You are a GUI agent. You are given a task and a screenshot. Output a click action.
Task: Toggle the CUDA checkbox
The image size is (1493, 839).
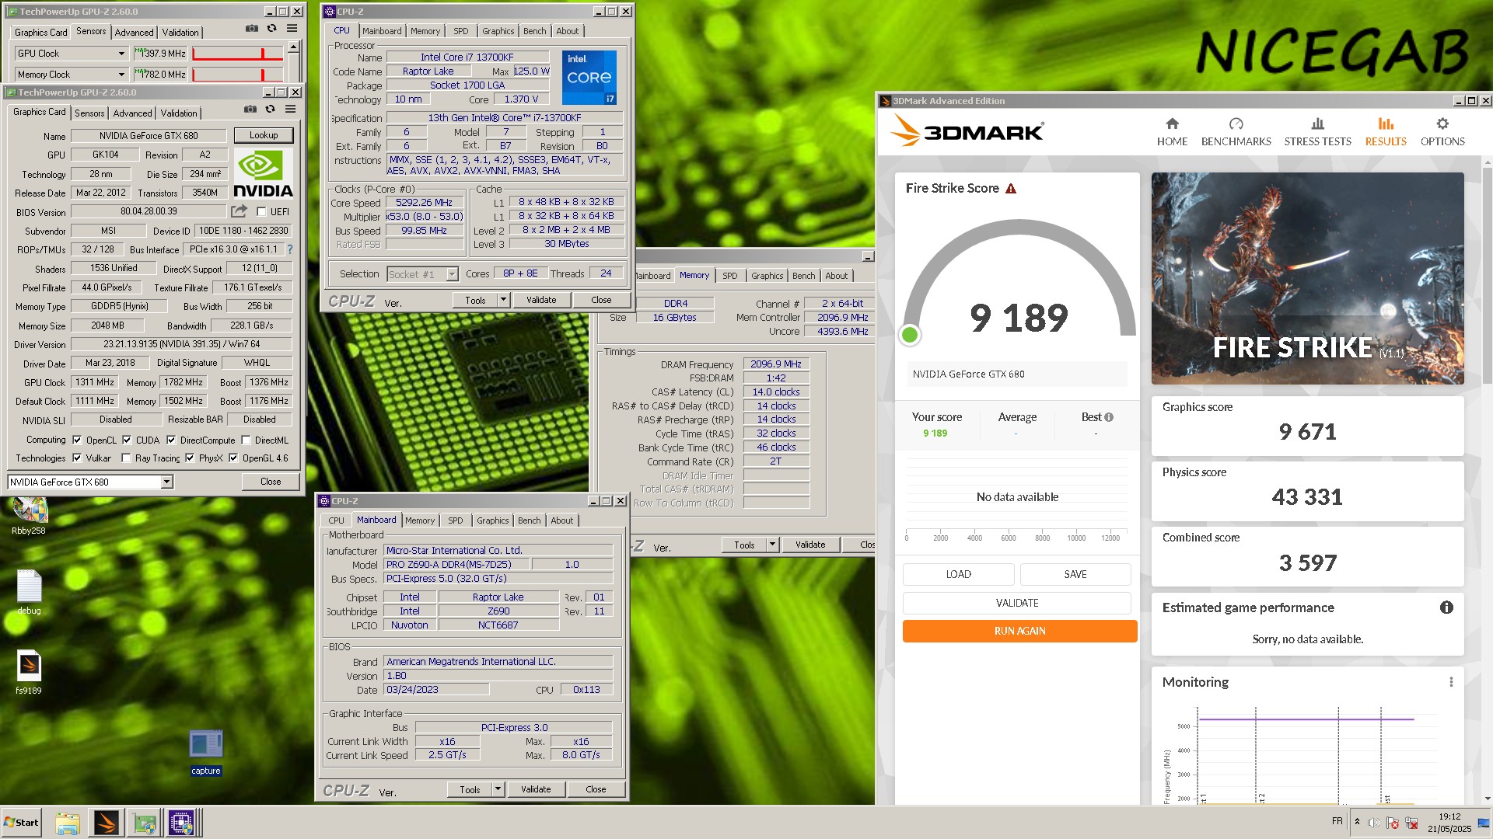coord(127,440)
